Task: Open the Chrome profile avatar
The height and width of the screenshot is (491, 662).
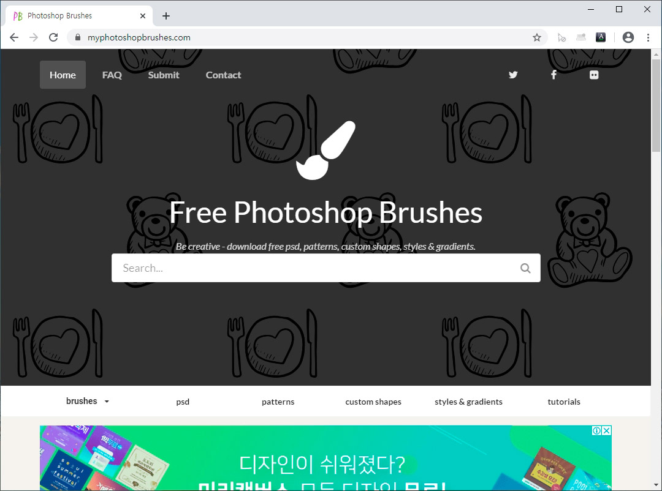Action: 628,37
